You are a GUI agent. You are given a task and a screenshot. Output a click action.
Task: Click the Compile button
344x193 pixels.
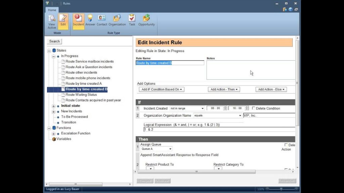pyautogui.click(x=145, y=181)
